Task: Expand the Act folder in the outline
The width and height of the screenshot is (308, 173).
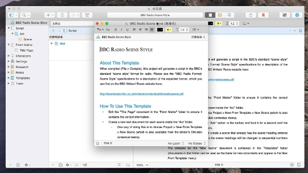Action: (52, 44)
